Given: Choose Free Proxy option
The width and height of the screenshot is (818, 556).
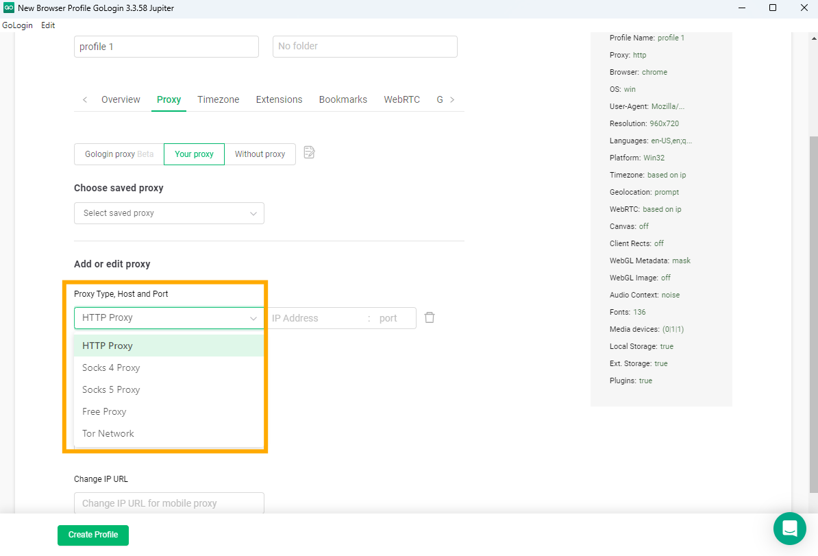Looking at the screenshot, I should pyautogui.click(x=169, y=411).
